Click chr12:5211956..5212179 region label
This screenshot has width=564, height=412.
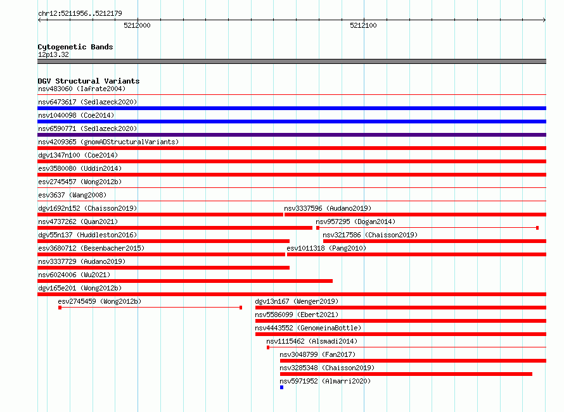80,13
